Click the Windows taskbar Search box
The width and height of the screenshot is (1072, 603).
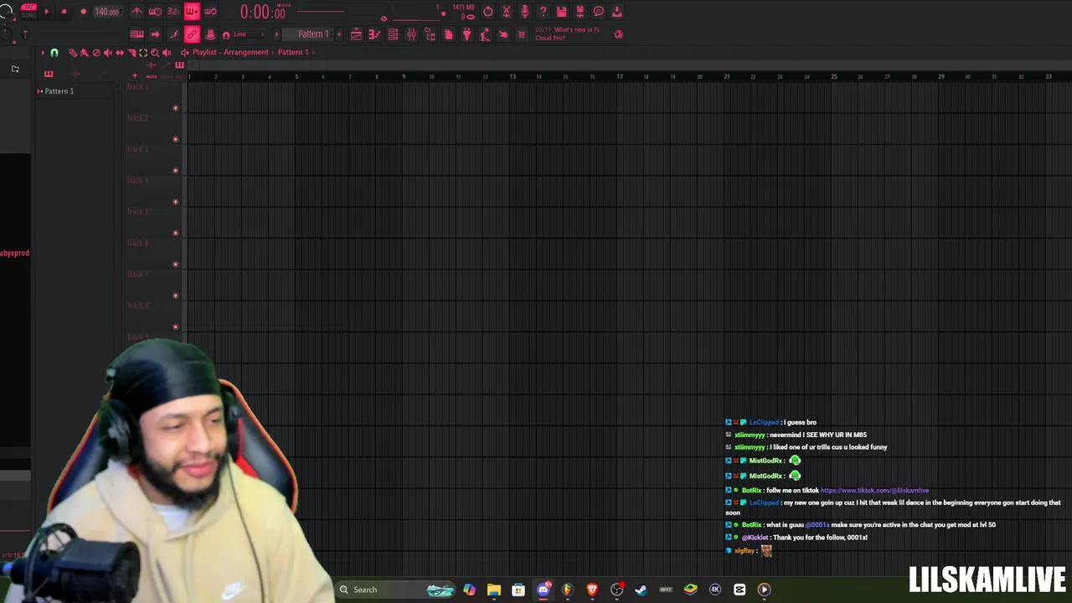tap(395, 590)
